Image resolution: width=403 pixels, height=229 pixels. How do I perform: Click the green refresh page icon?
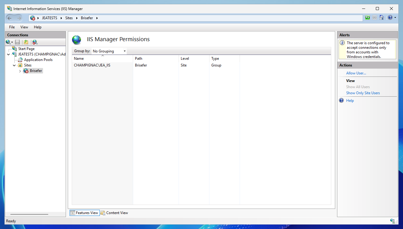(x=368, y=18)
